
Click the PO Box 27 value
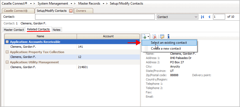coord(177,62)
